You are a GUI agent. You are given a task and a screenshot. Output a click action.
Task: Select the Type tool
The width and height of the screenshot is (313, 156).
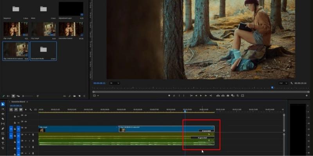point(3,143)
